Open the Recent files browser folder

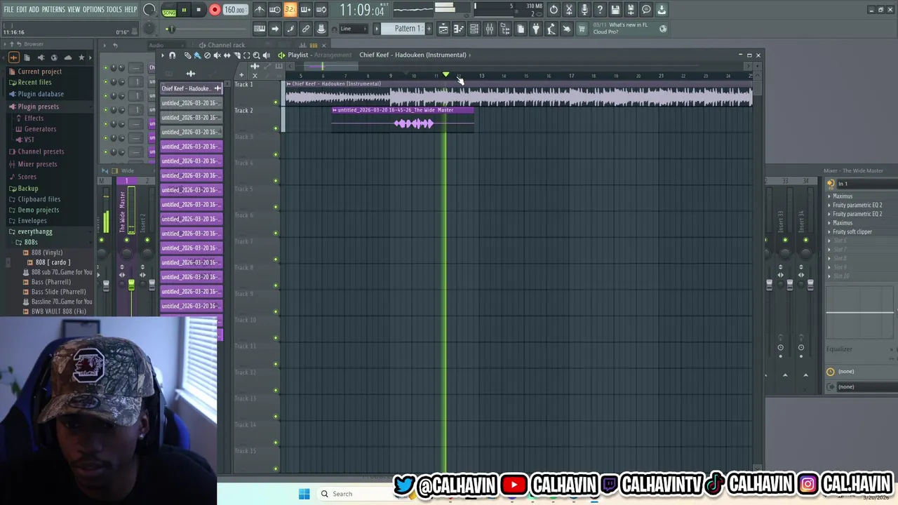pos(34,82)
